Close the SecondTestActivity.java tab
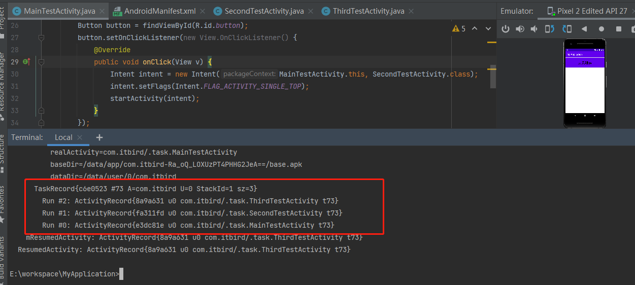 point(311,11)
